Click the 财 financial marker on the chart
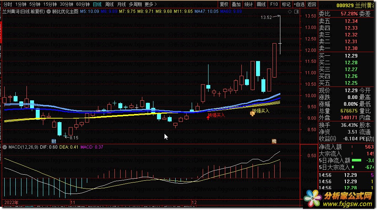This screenshot has width=378, height=210. point(54,141)
